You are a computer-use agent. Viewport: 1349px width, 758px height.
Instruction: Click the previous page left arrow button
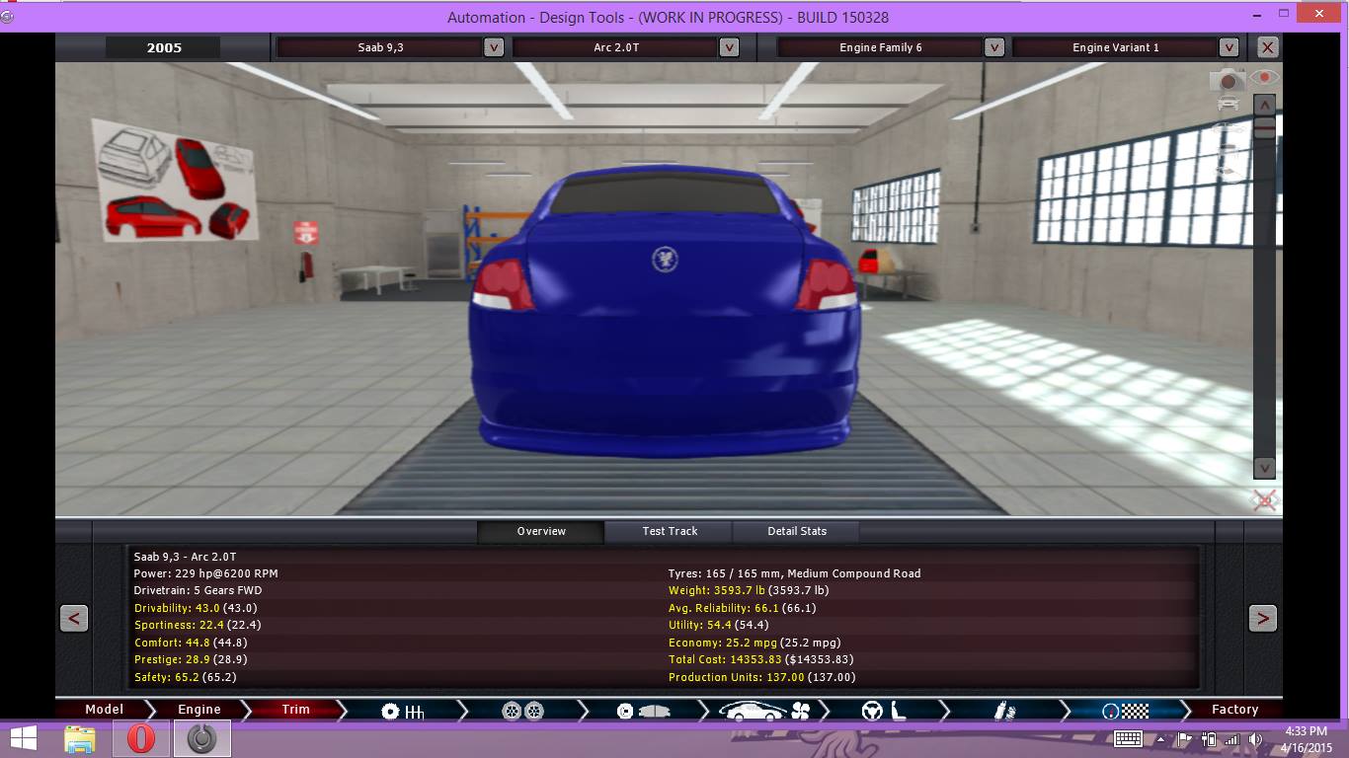click(x=74, y=618)
